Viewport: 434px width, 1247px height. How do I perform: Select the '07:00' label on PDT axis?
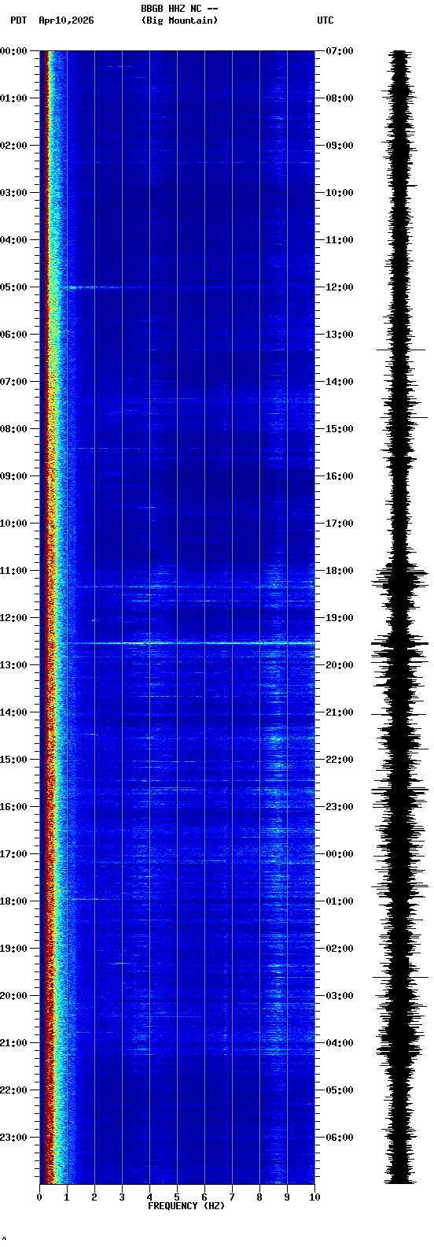[14, 382]
